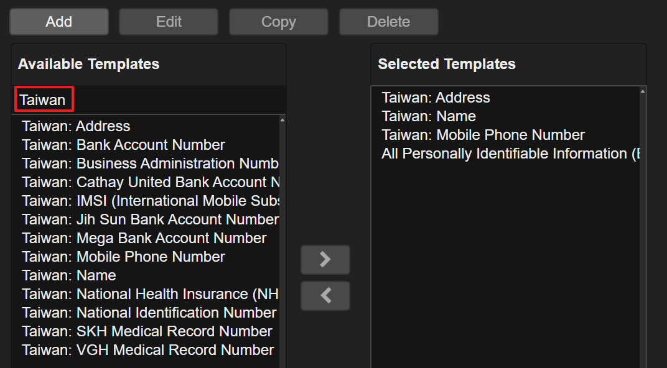Image resolution: width=667 pixels, height=368 pixels.
Task: Select Taiwan: Bank Account Number in available list
Action: point(123,145)
